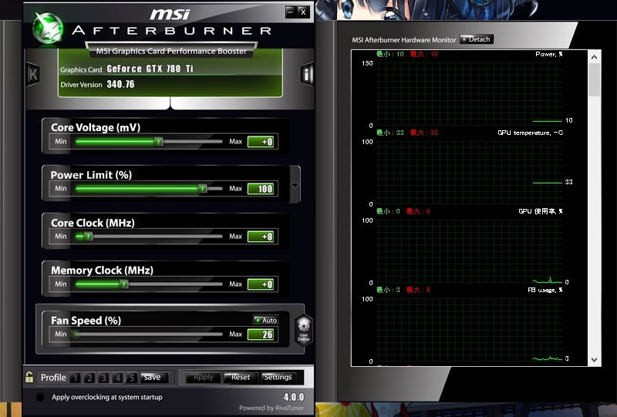This screenshot has width=617, height=417.
Task: Click the Core Clock slider handle
Action: [x=89, y=236]
